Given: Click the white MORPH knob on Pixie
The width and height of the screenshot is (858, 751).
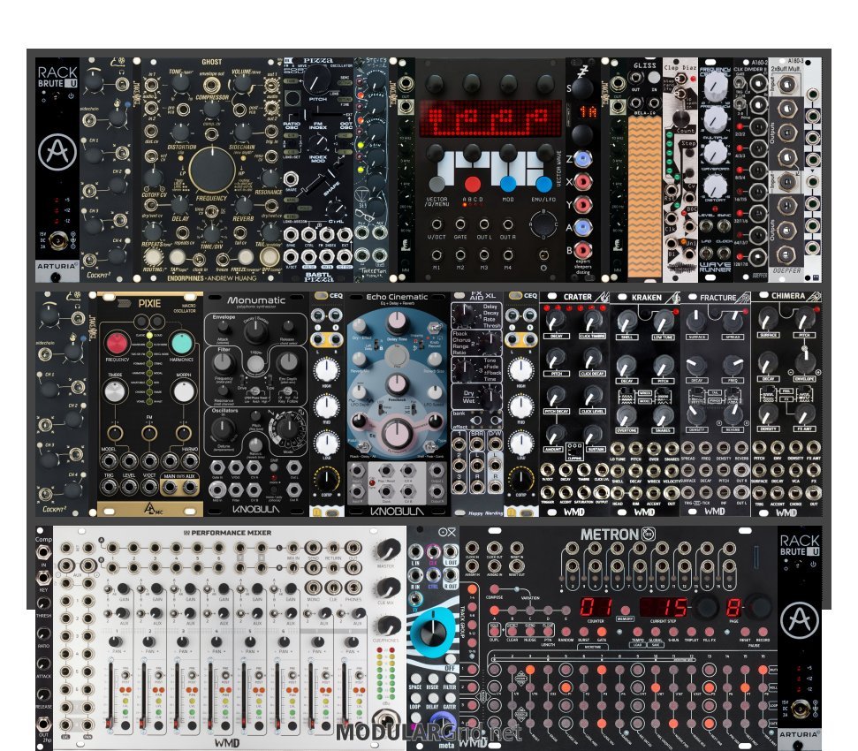Looking at the screenshot, I should tap(183, 391).
